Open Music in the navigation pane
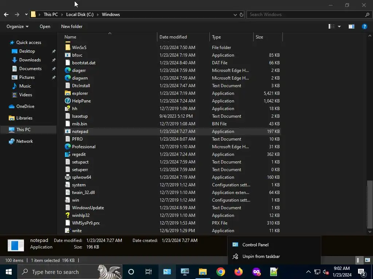373x279 pixels. 25,86
